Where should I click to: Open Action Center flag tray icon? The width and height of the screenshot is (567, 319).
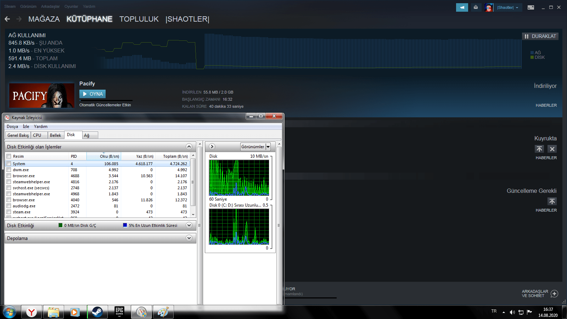(529, 312)
